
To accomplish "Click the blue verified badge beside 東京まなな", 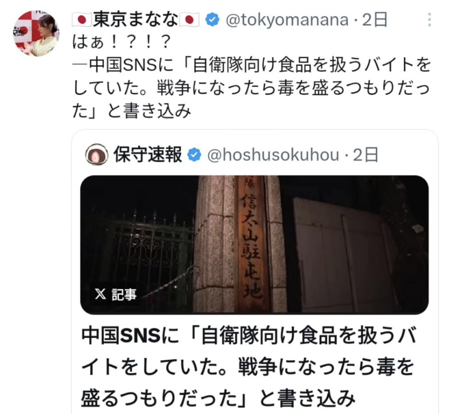I will pos(212,20).
